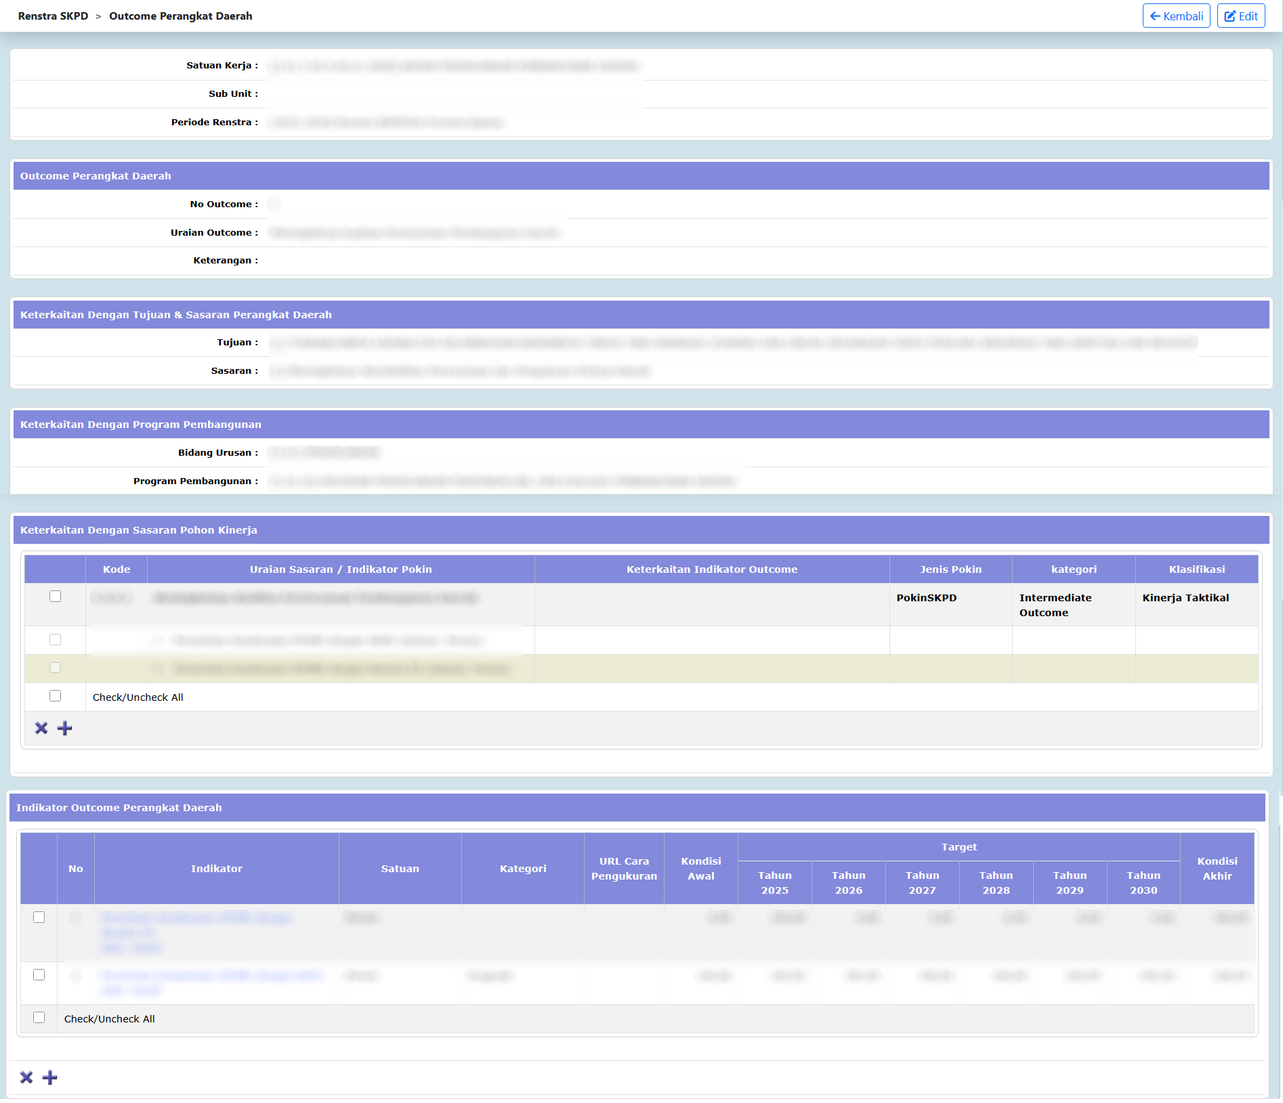The height and width of the screenshot is (1103, 1283).
Task: Click the Tahun 2025 target column header
Action: point(774,883)
